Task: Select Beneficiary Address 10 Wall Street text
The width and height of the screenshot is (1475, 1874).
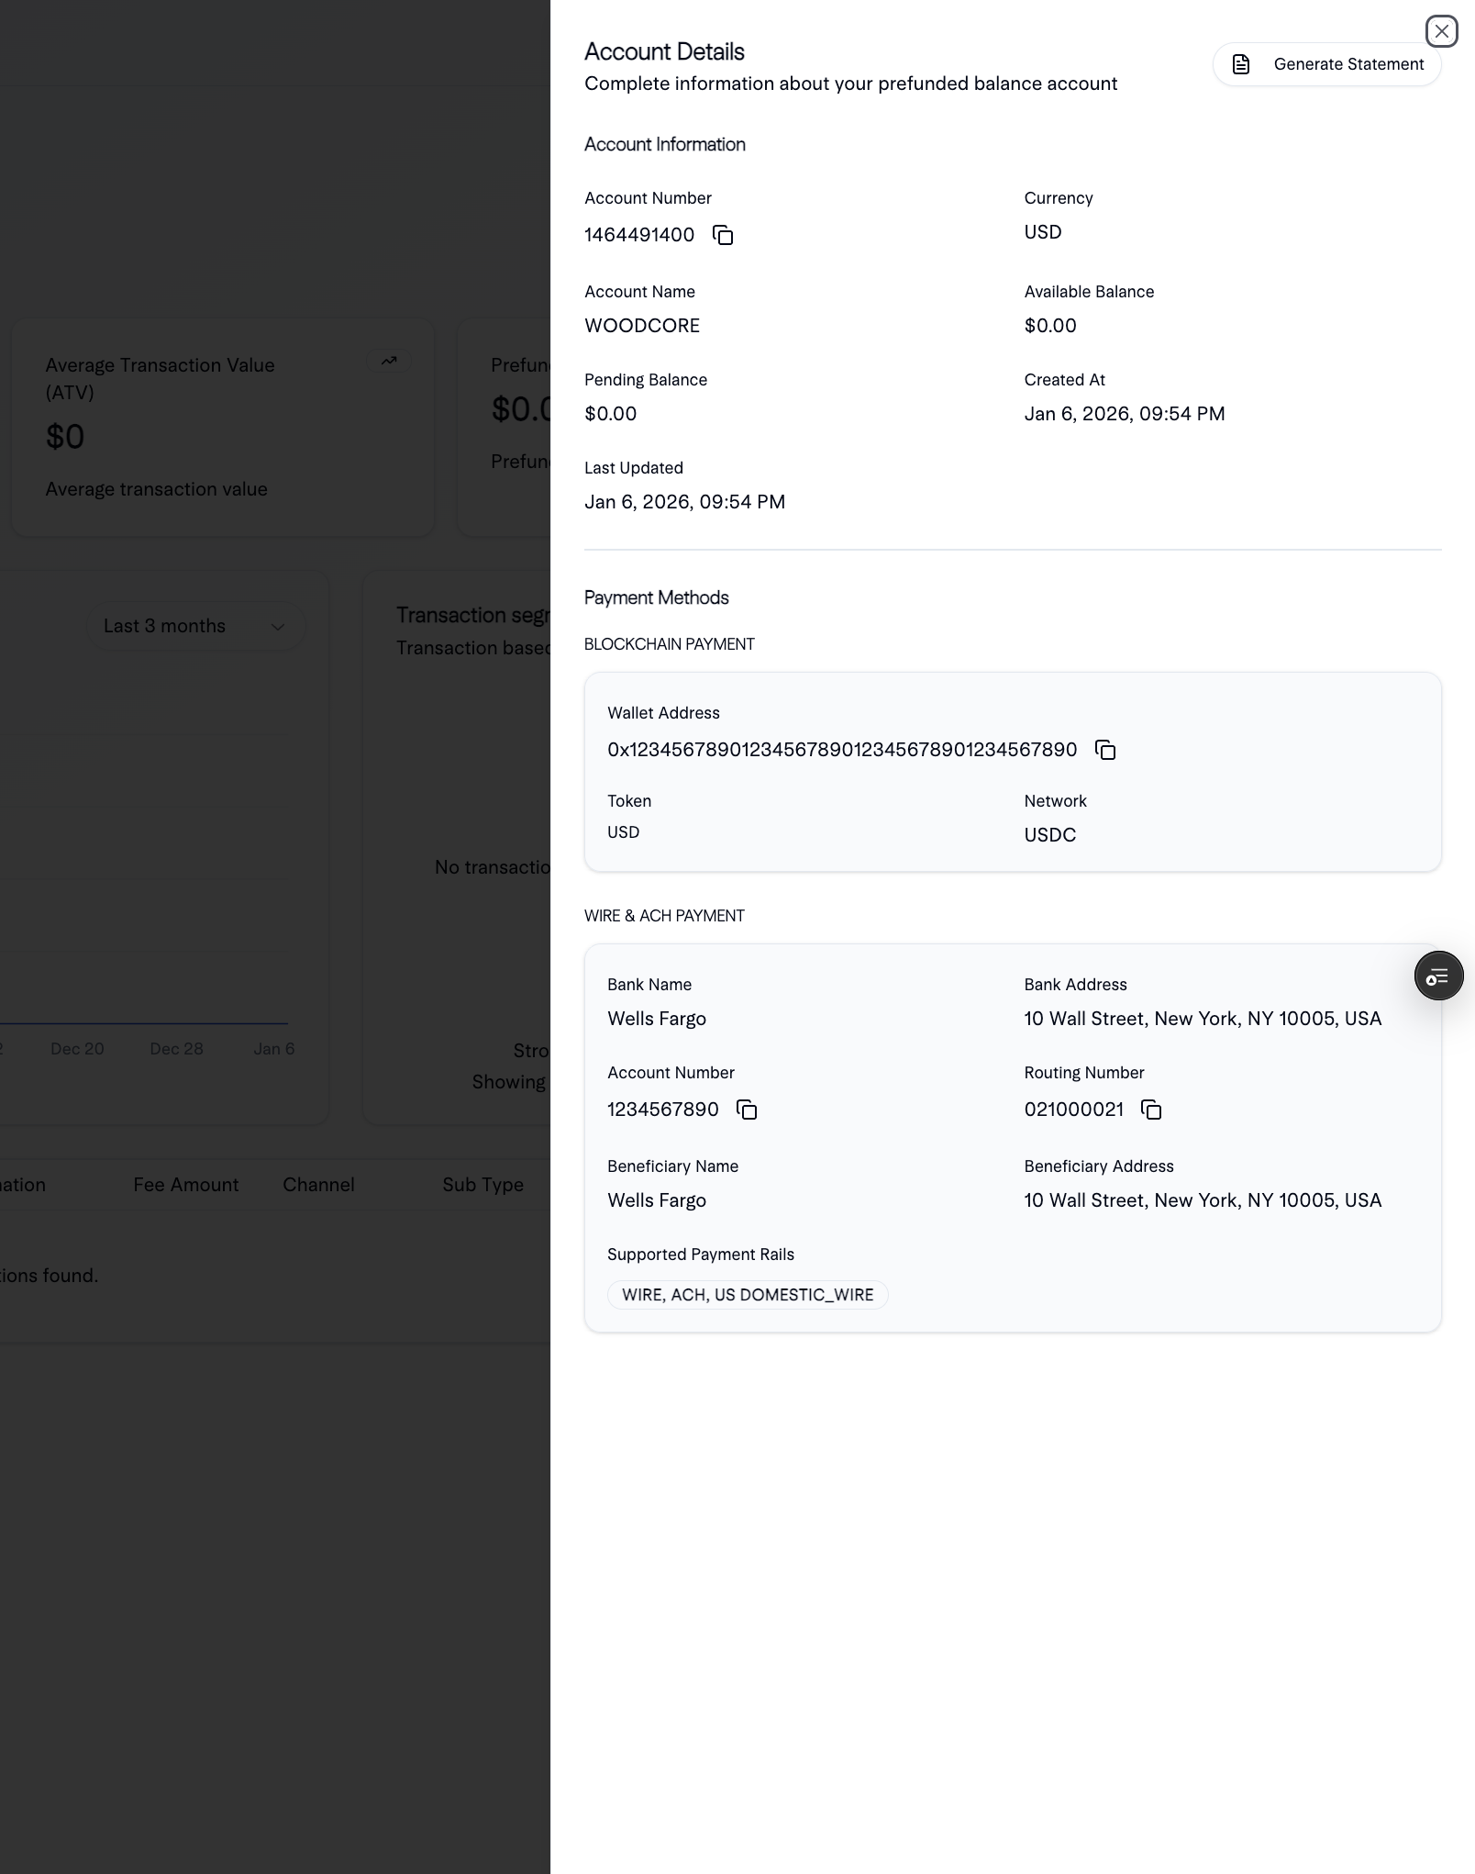Action: tap(1203, 1200)
